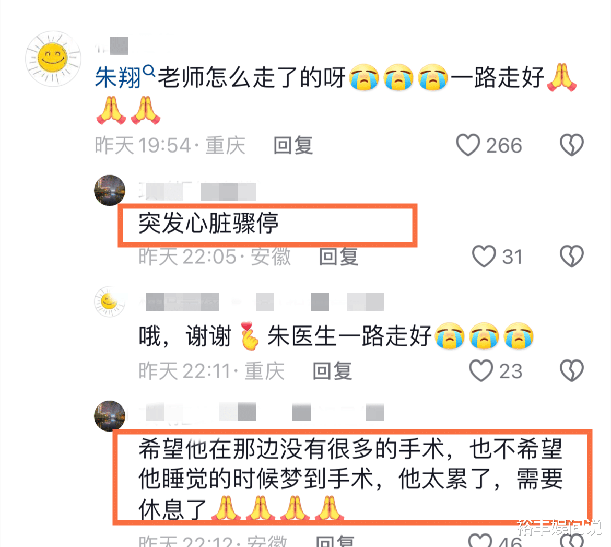This screenshot has width=611, height=547.
Task: Like the 朱医生一路走好 reply
Action: pyautogui.click(x=481, y=370)
